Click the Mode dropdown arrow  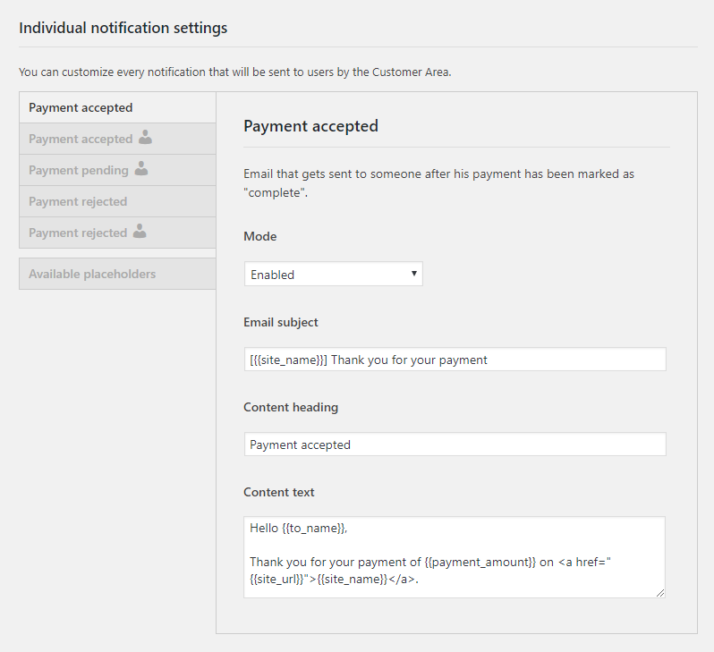(414, 274)
